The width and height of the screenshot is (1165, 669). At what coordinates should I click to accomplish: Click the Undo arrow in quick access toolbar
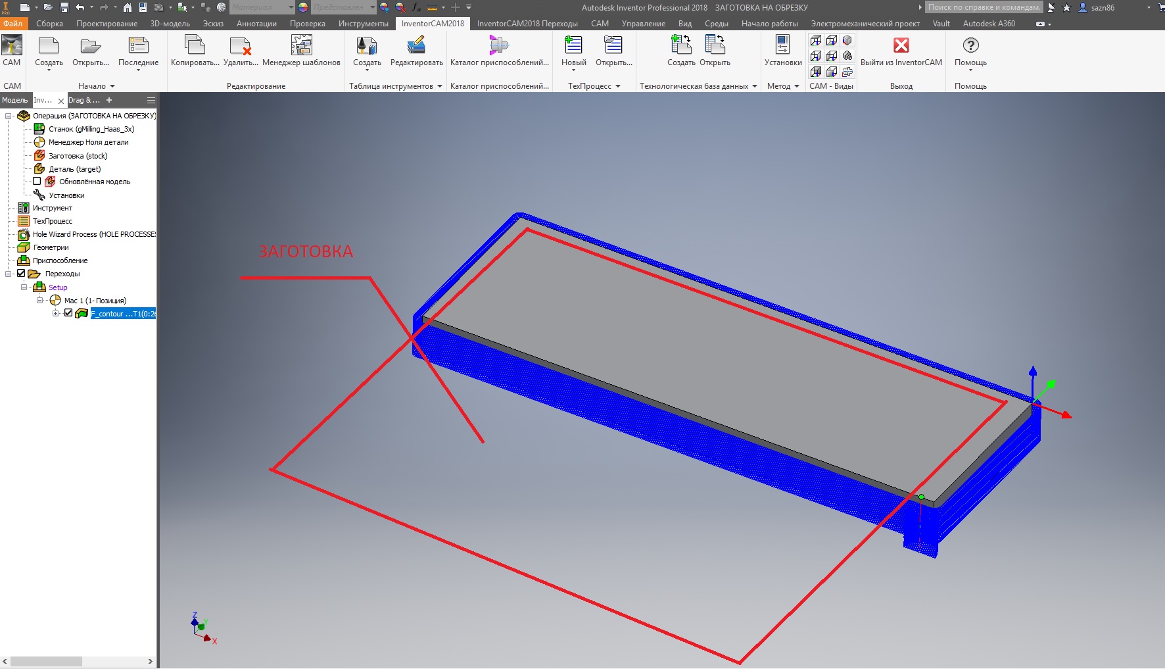coord(80,7)
